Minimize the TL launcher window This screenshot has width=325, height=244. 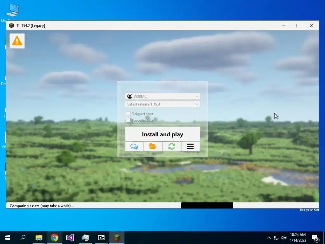[284, 25]
